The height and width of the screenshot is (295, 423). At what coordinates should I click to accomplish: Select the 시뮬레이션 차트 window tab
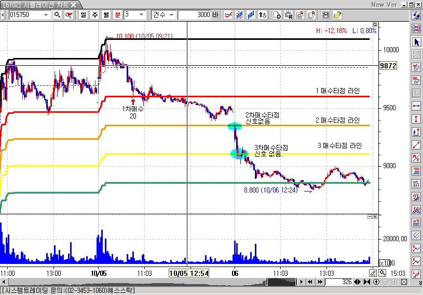[x=40, y=5]
